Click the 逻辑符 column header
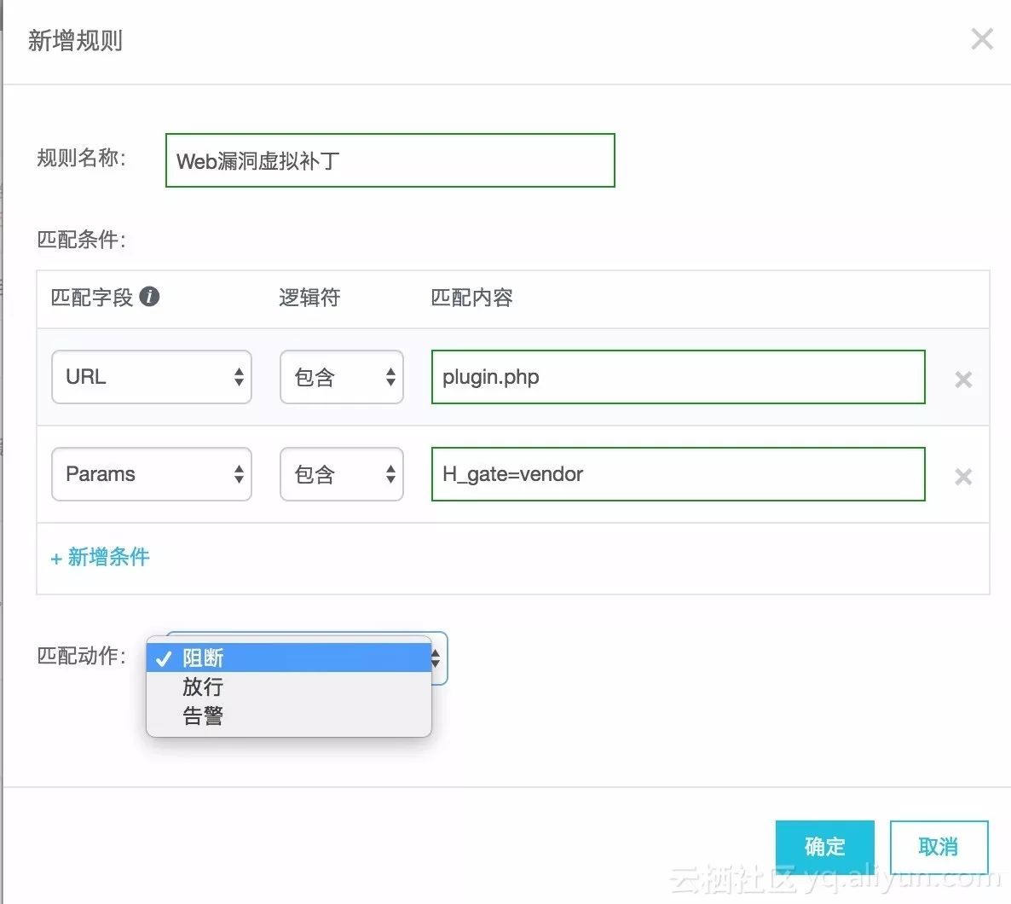The width and height of the screenshot is (1011, 904). click(x=309, y=298)
